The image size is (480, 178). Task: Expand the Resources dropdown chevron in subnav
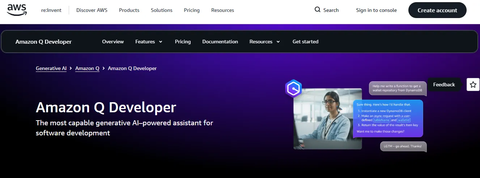278,42
